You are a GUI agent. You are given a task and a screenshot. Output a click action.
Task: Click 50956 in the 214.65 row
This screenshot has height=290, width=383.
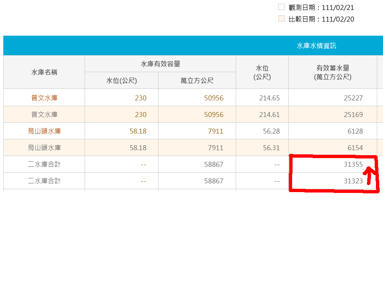click(214, 98)
